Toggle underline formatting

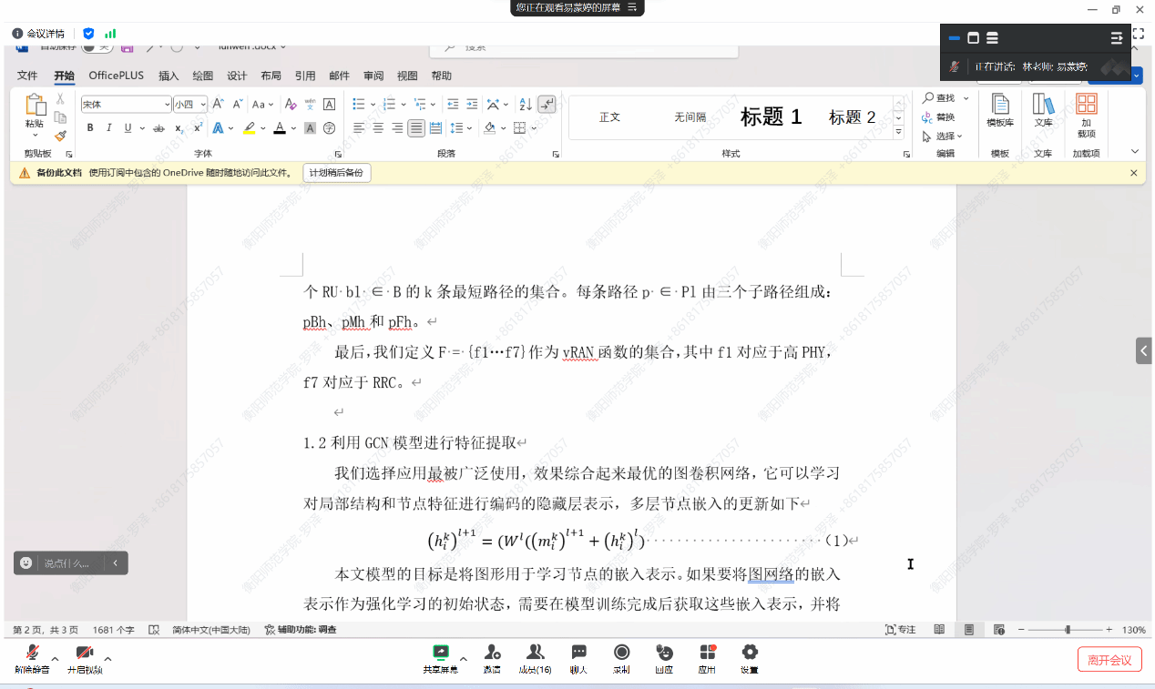click(128, 128)
